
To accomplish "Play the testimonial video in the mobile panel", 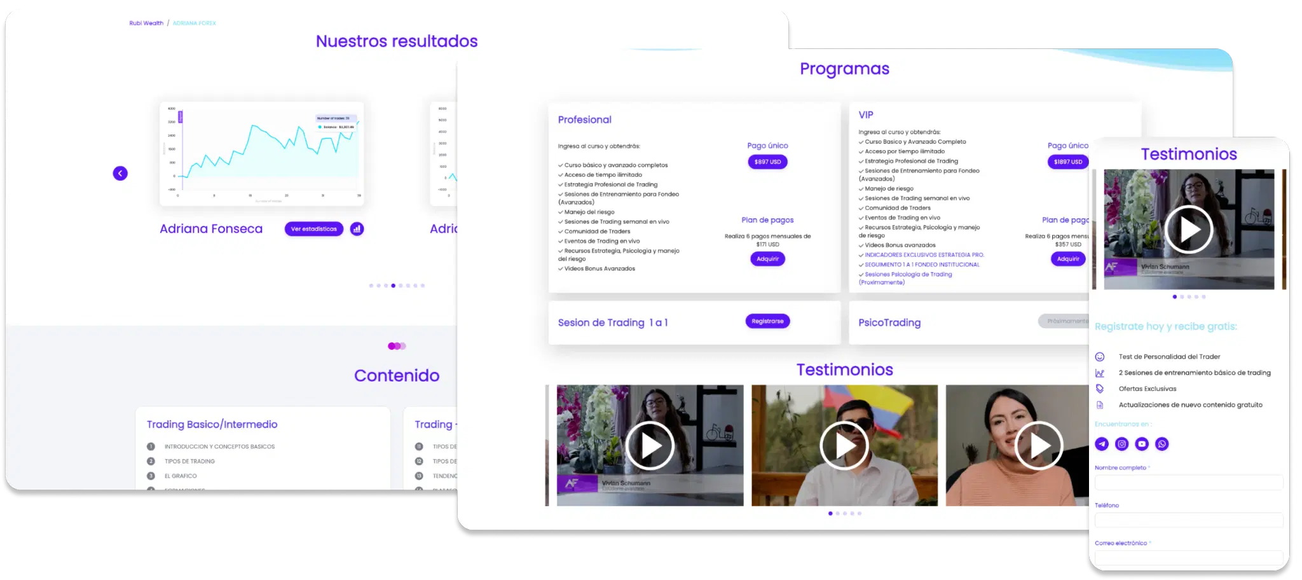I will tap(1189, 230).
